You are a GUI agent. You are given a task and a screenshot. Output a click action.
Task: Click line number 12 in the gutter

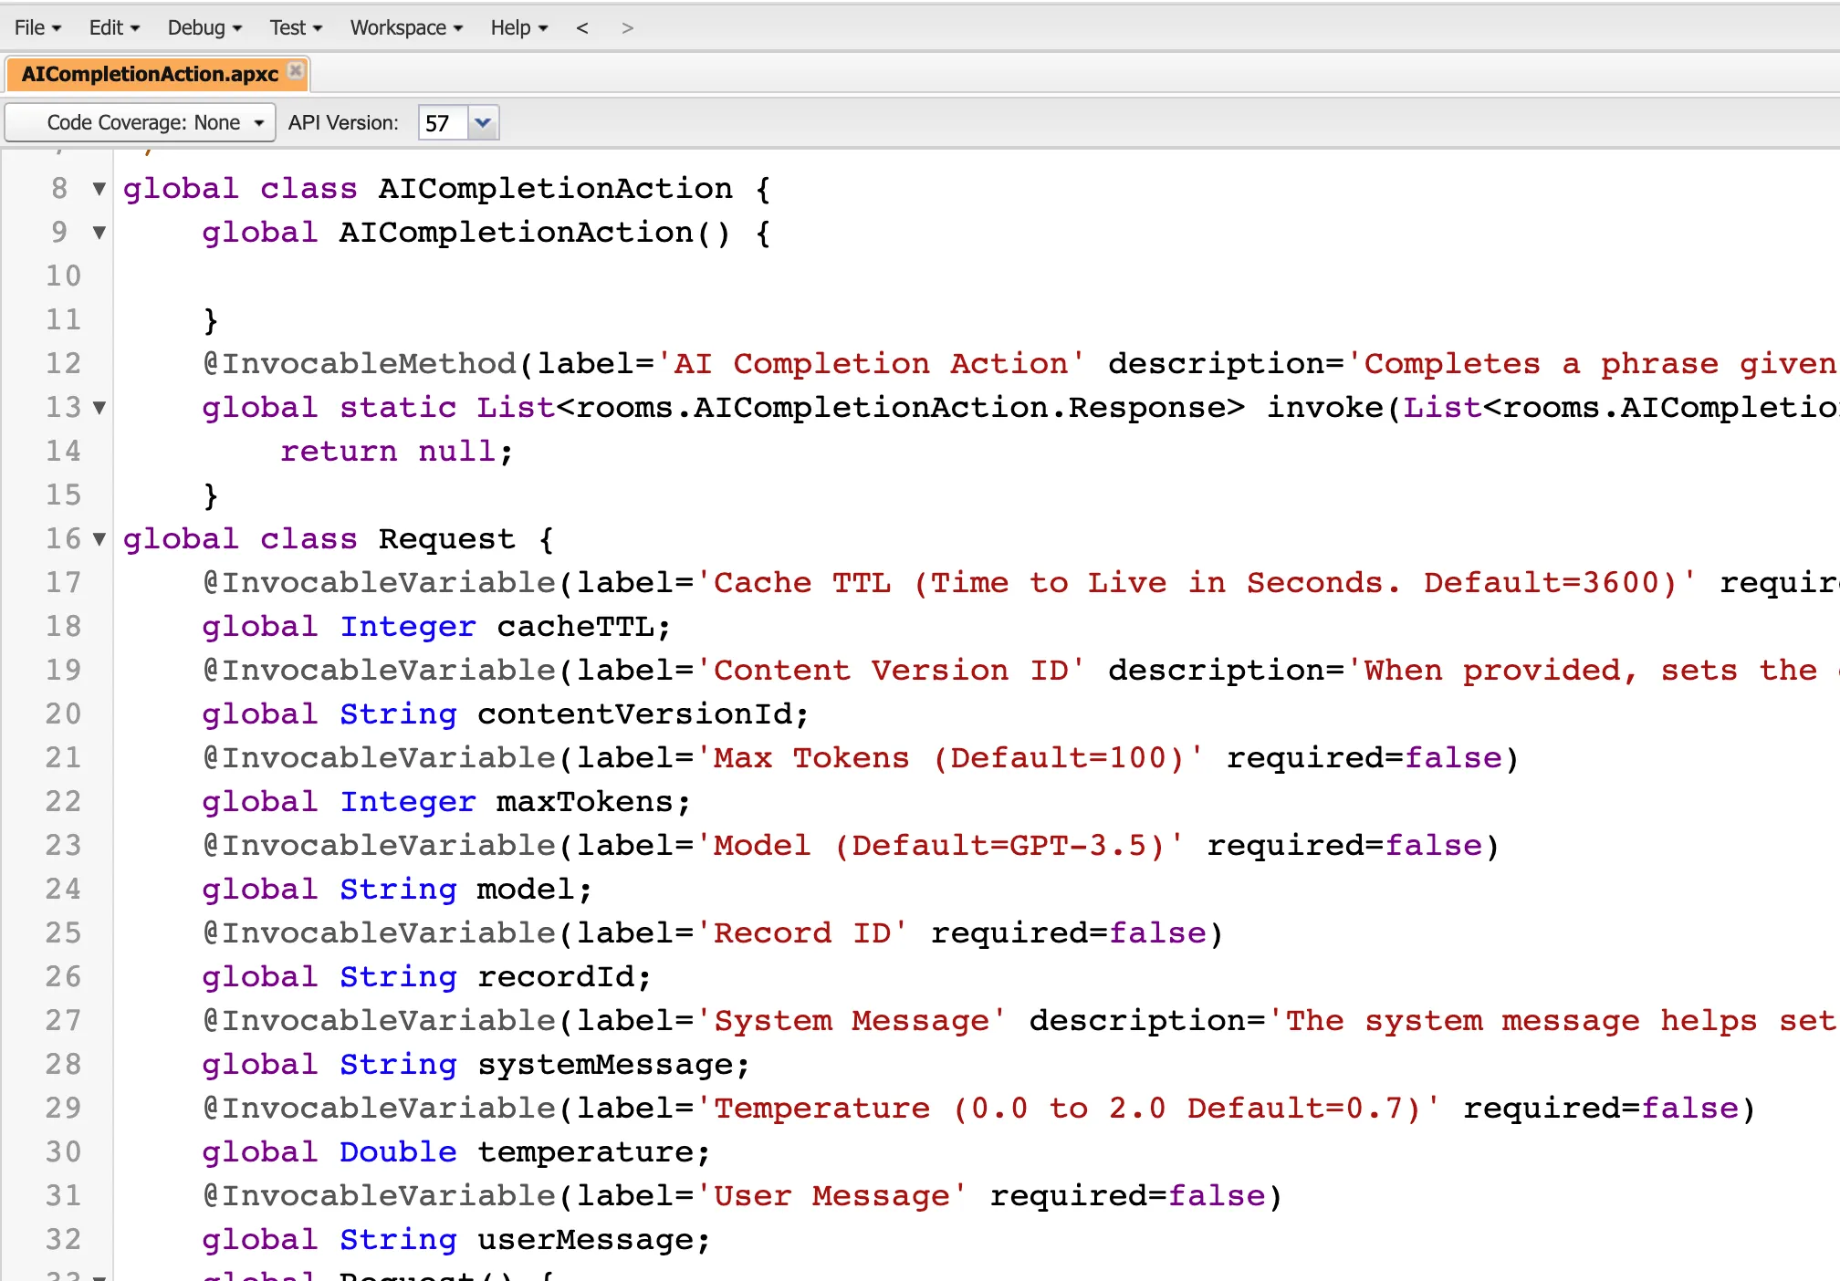tap(63, 364)
